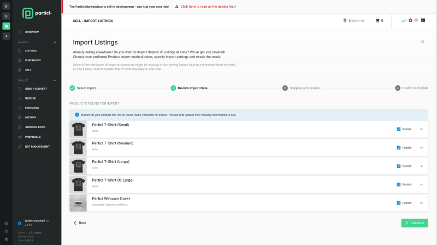Open the Market cart icon in left rail

pyautogui.click(x=6, y=26)
